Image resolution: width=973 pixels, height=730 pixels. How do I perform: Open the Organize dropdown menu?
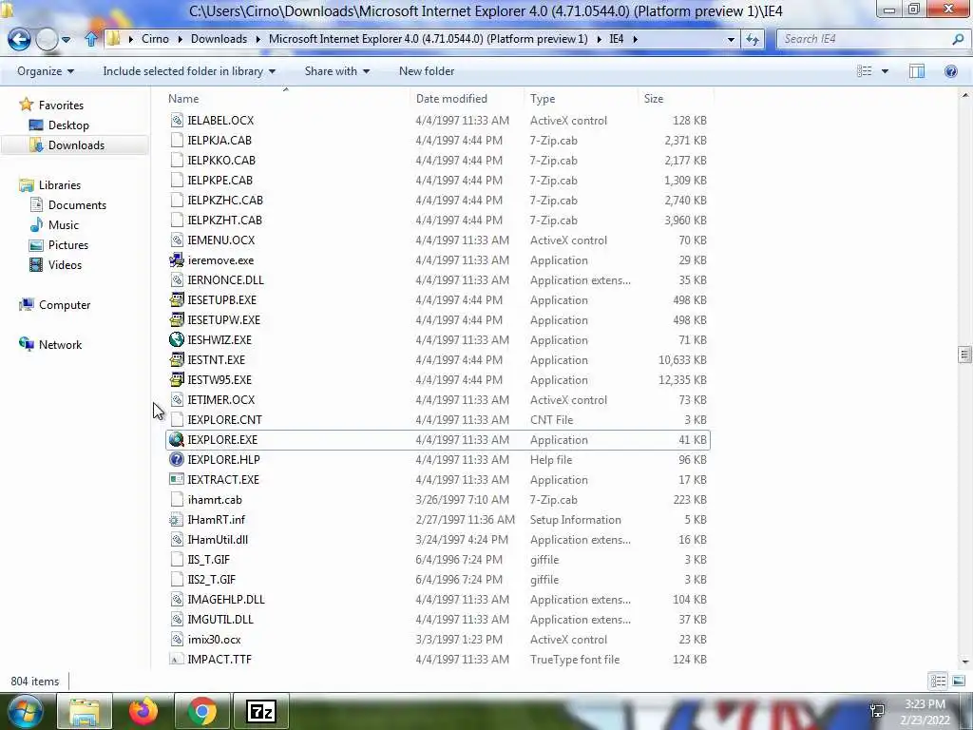46,71
